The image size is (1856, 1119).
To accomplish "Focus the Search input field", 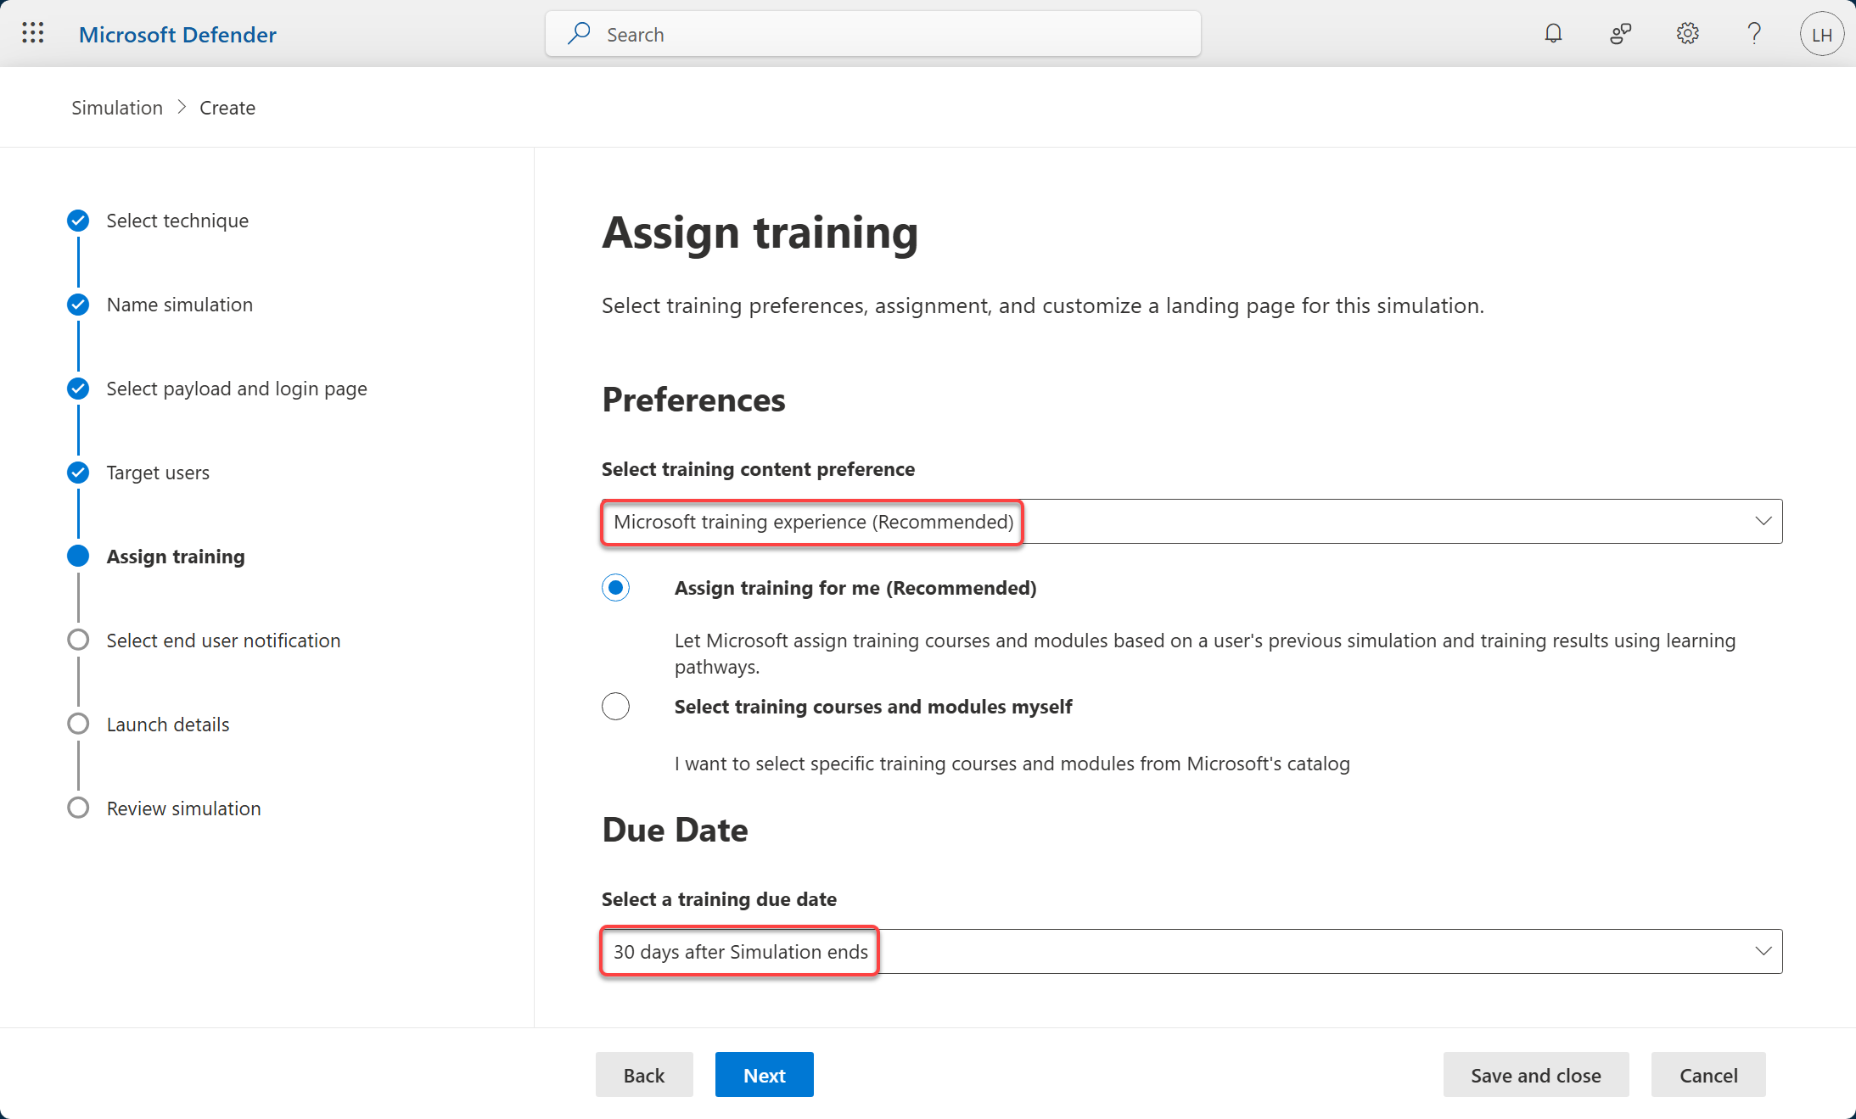I will [x=891, y=35].
